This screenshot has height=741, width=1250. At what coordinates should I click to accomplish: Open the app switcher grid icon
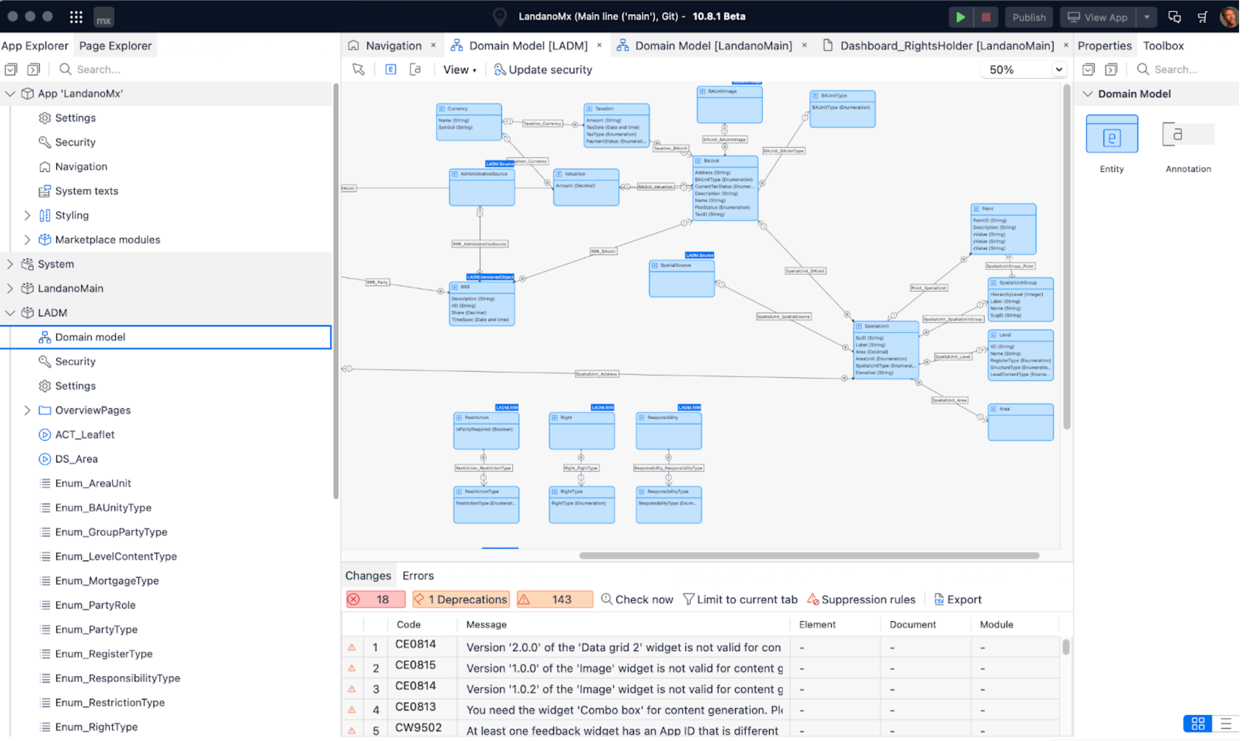(x=76, y=17)
